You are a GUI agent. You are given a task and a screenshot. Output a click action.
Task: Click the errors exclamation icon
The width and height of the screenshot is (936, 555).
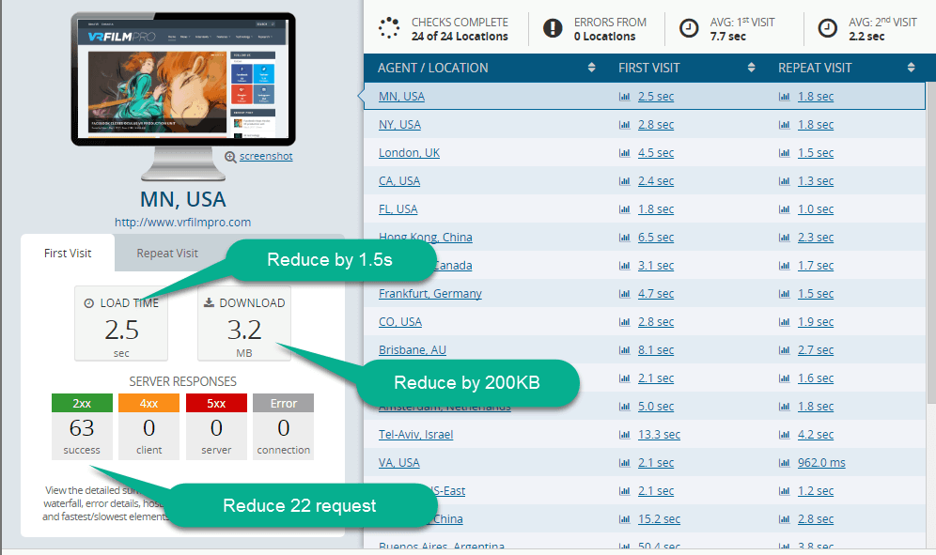click(553, 28)
